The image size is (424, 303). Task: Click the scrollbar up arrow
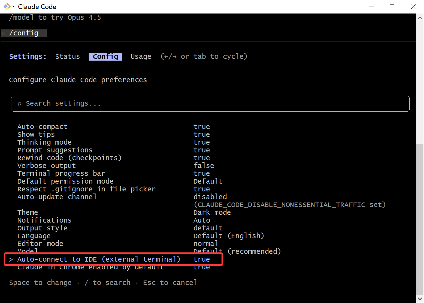[420, 18]
